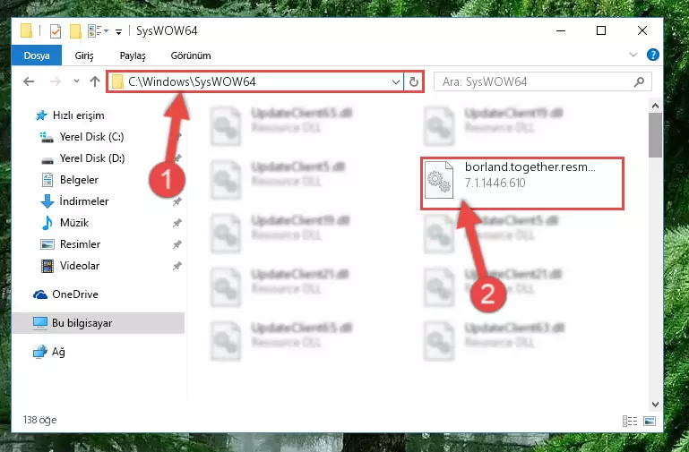Click the vertical scrollbar thumb
The image size is (689, 452).
tap(655, 135)
